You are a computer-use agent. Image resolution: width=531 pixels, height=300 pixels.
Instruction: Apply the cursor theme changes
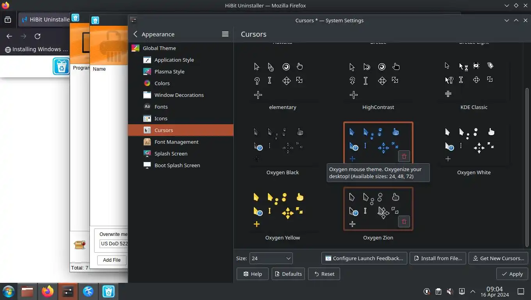pos(512,274)
